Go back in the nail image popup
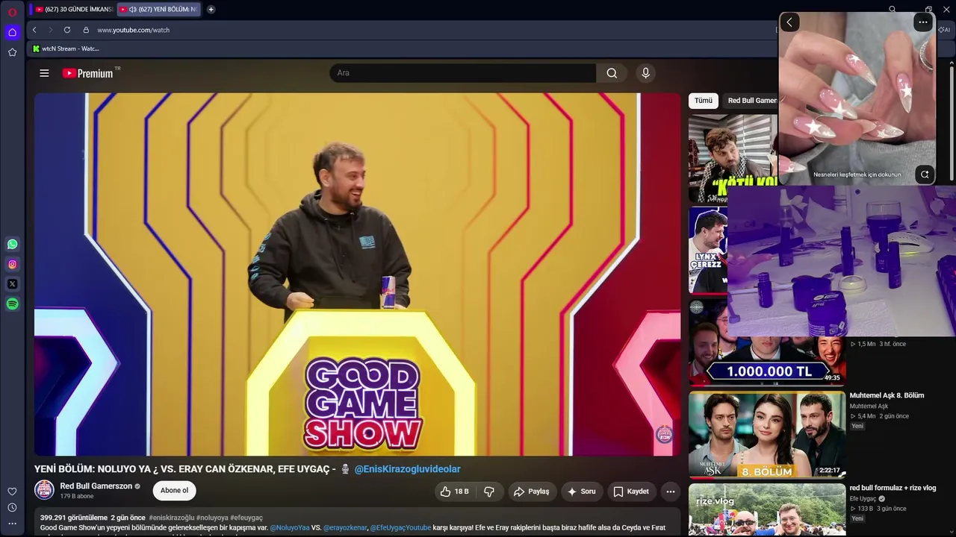956x537 pixels. click(789, 22)
